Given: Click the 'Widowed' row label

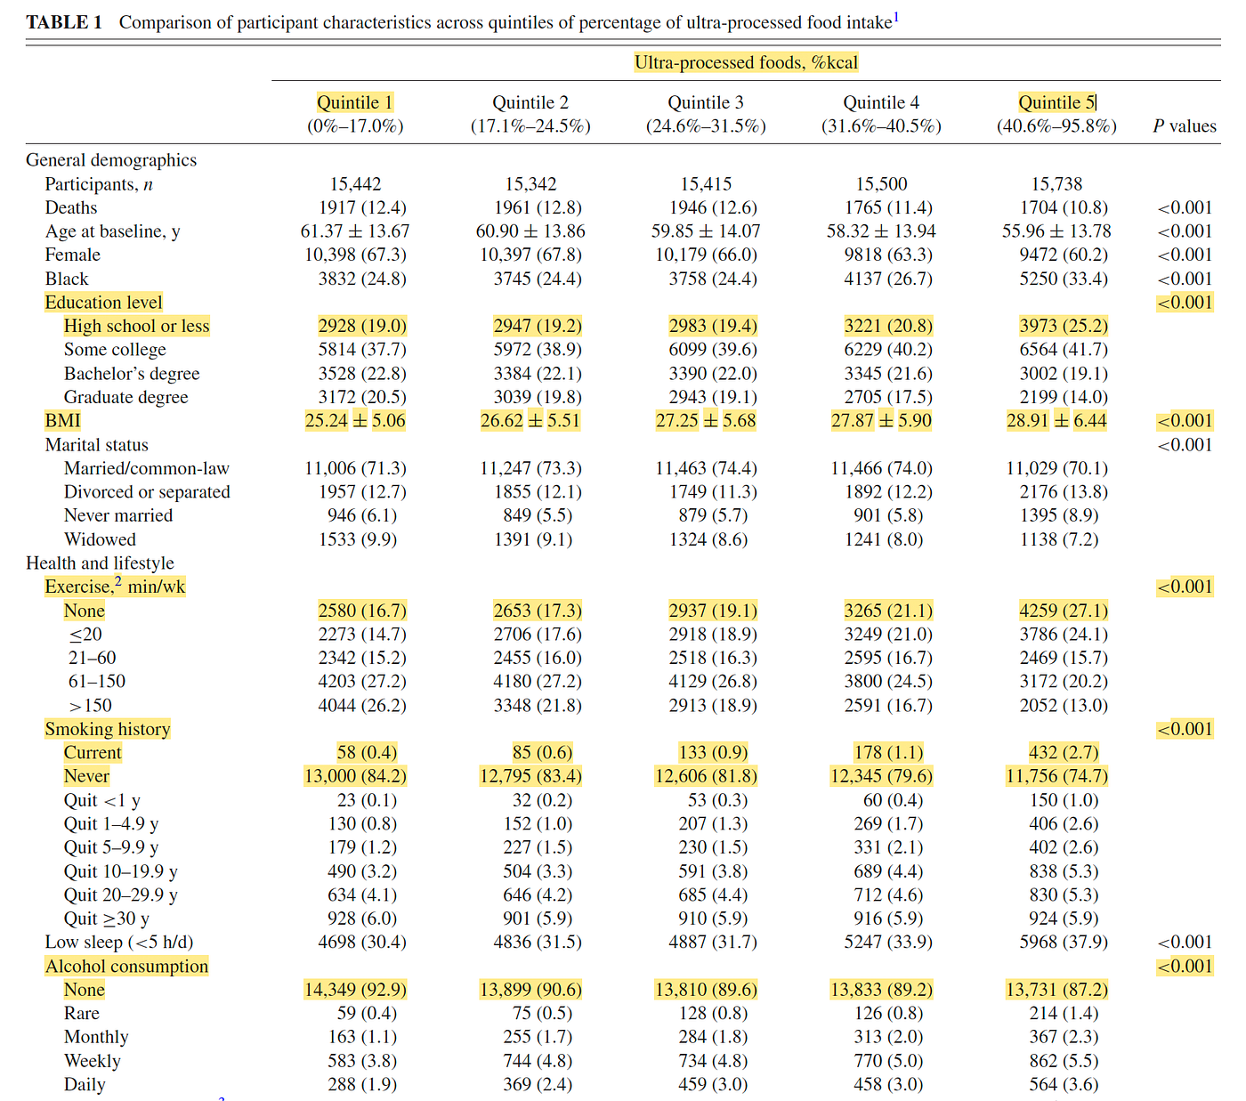Looking at the screenshot, I should click(100, 539).
